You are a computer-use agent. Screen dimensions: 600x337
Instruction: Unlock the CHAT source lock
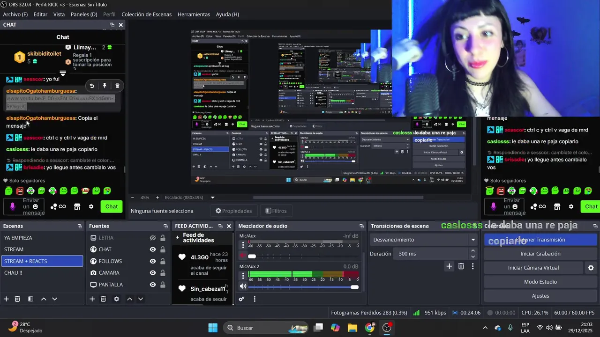[x=163, y=249]
